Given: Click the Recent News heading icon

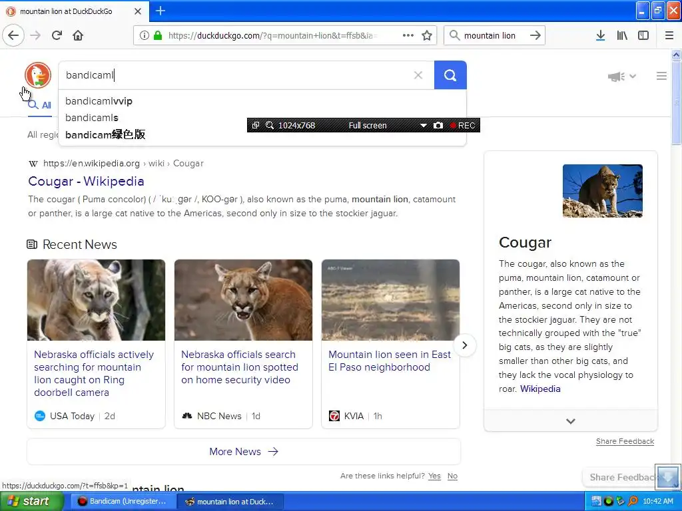Looking at the screenshot, I should [32, 244].
